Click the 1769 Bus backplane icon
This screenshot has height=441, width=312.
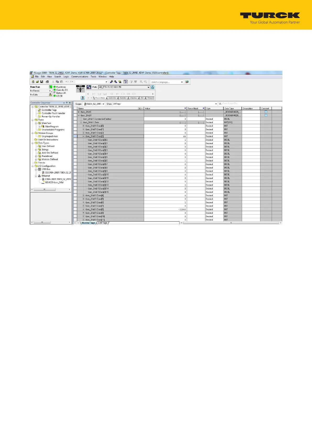(x=40, y=169)
